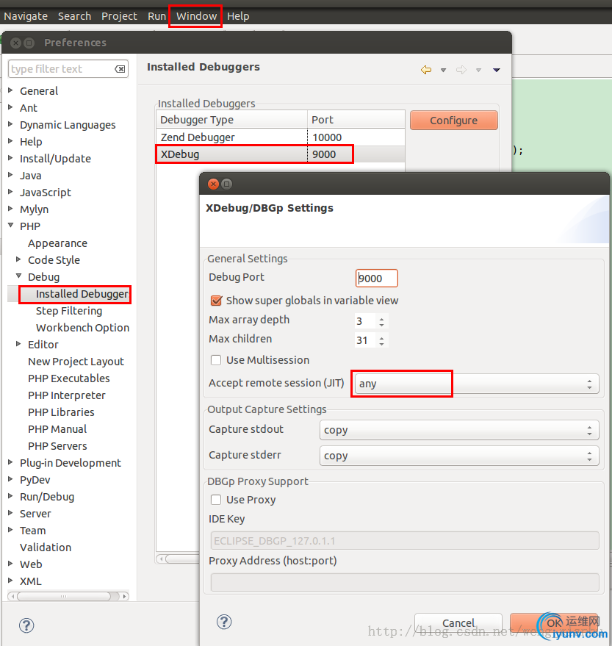Open help icon in Preferences window

coord(26,625)
